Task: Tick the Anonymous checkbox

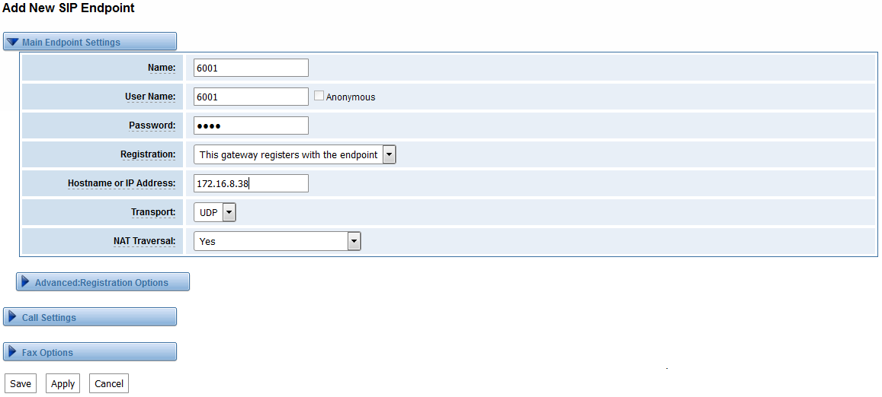Action: coord(319,96)
